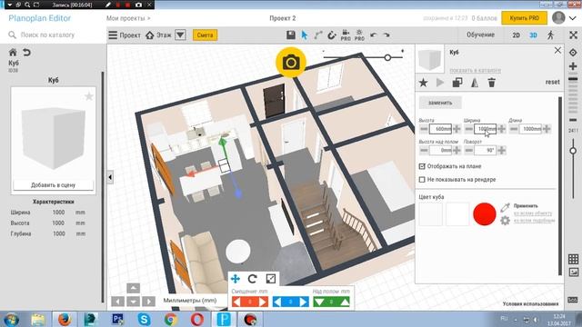582x327 pixels.
Task: Open Условия использования link
Action: coord(530,303)
